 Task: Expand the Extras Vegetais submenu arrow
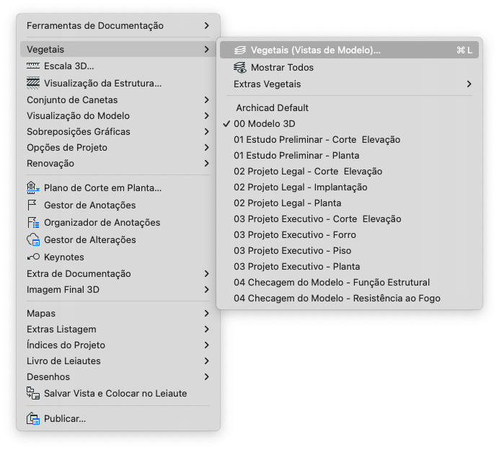(469, 84)
